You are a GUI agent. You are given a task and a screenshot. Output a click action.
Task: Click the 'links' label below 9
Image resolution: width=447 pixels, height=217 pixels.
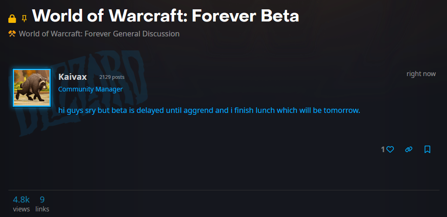(x=42, y=209)
